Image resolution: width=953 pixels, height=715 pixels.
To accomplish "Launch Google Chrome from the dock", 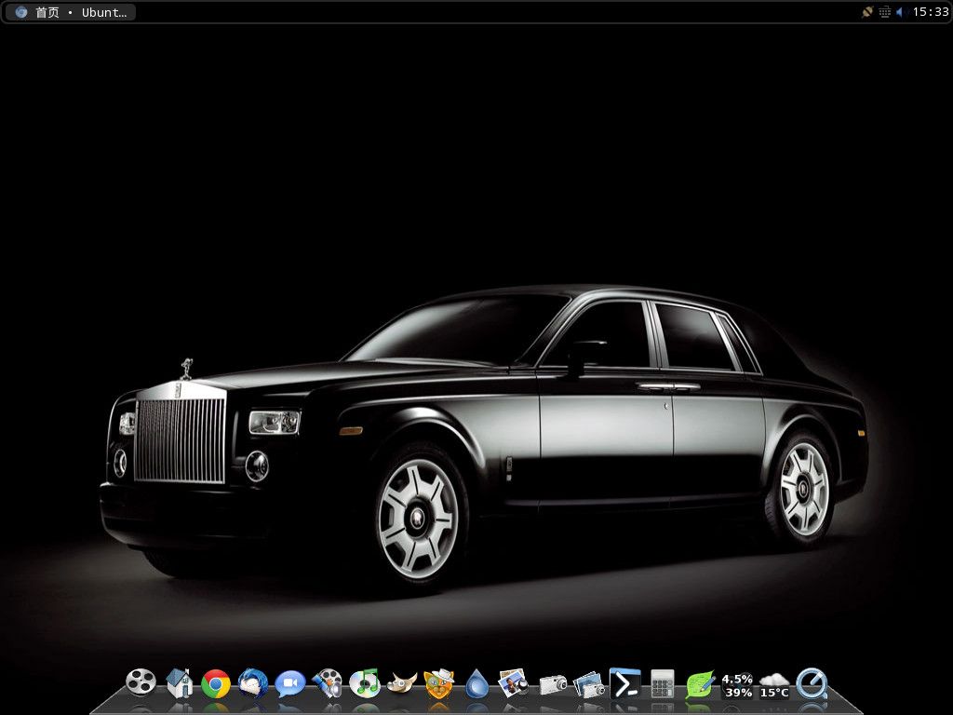I will tap(216, 684).
